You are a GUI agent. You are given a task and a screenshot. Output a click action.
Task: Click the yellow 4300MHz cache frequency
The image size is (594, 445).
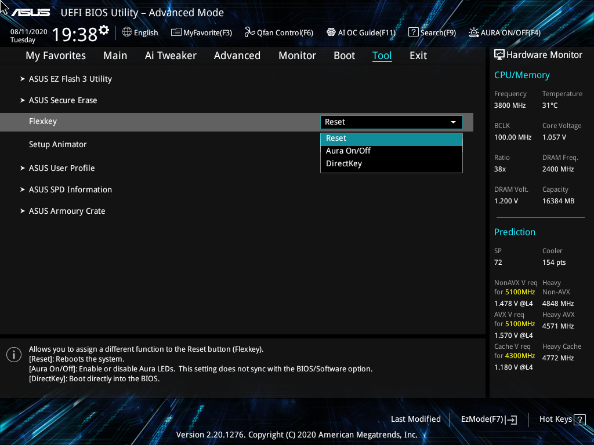(x=520, y=356)
